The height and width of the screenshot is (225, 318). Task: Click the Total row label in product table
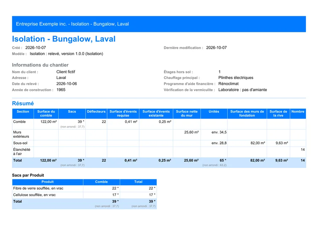[17, 201]
